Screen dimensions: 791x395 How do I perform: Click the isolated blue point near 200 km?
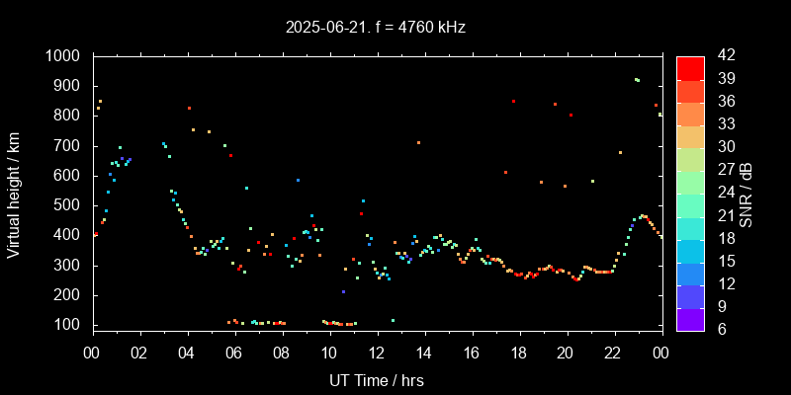(x=343, y=292)
